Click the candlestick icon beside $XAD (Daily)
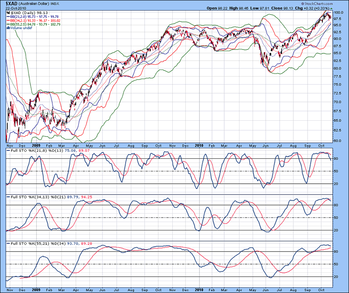The height and width of the screenshot is (293, 349). pyautogui.click(x=8, y=14)
